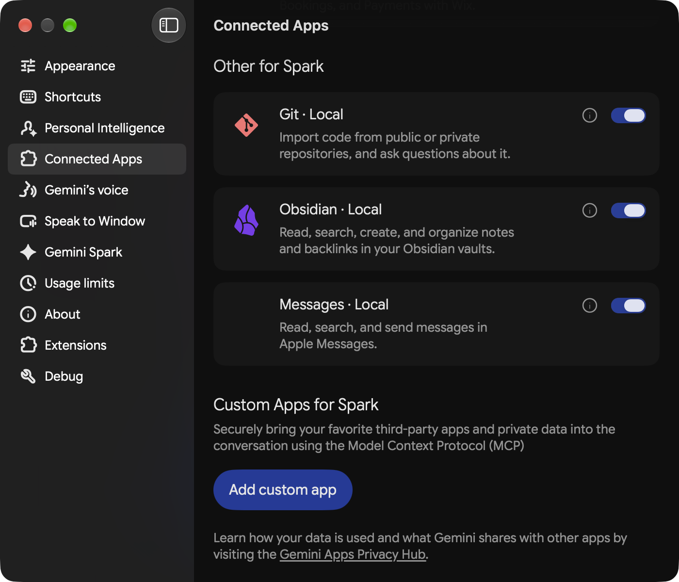Show info for Messages Local app

point(590,306)
